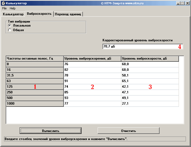The image size is (191, 147).
Task: Click the status bar hint text
Action: point(66,139)
